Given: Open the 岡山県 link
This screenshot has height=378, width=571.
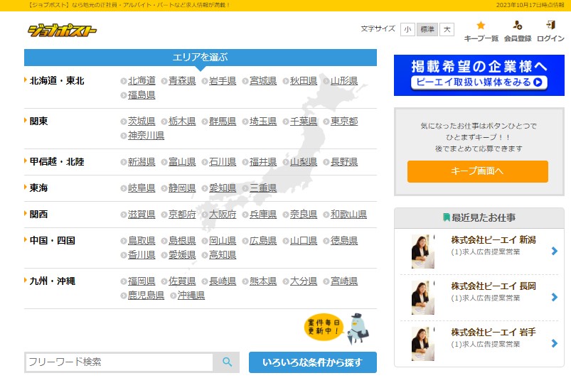Looking at the screenshot, I should coord(223,240).
